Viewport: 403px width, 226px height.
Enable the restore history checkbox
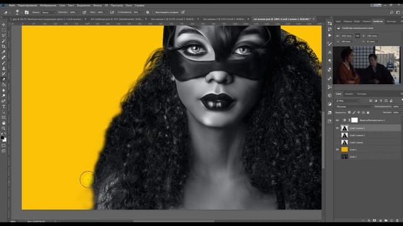point(154,13)
